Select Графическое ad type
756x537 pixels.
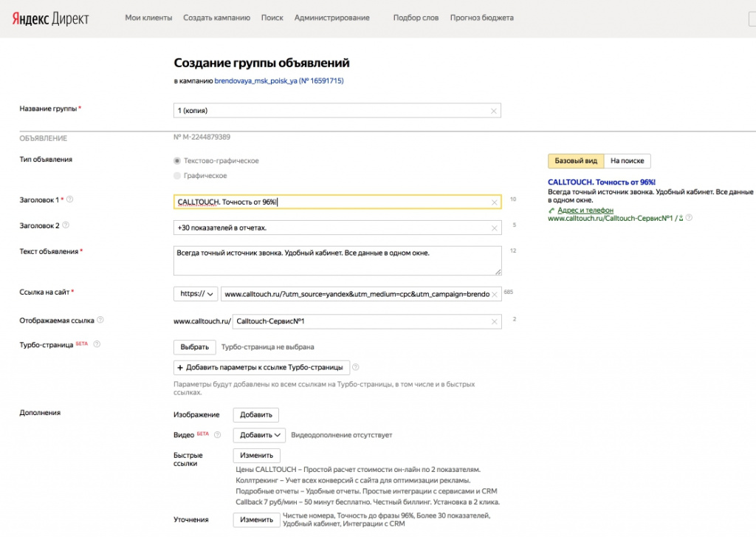pos(177,176)
